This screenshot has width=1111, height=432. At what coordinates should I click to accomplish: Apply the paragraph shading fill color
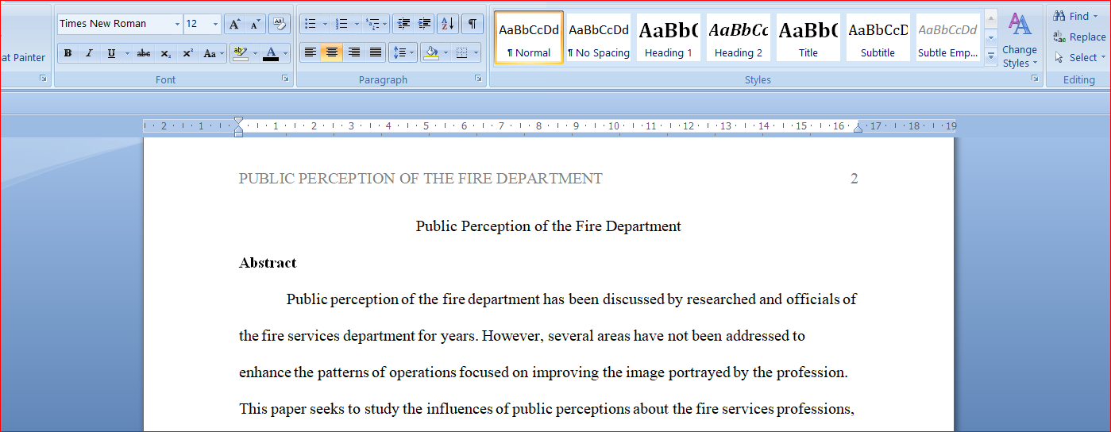pyautogui.click(x=431, y=53)
